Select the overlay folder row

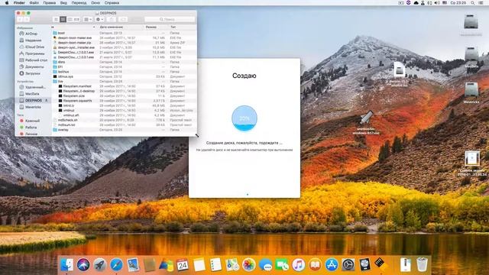(124, 130)
